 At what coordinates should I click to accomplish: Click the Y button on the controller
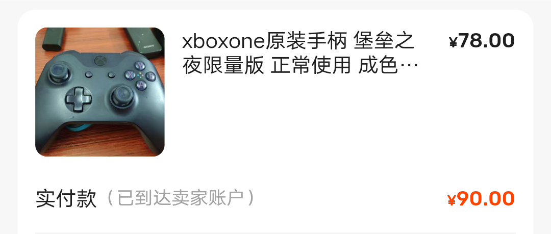[x=140, y=66]
